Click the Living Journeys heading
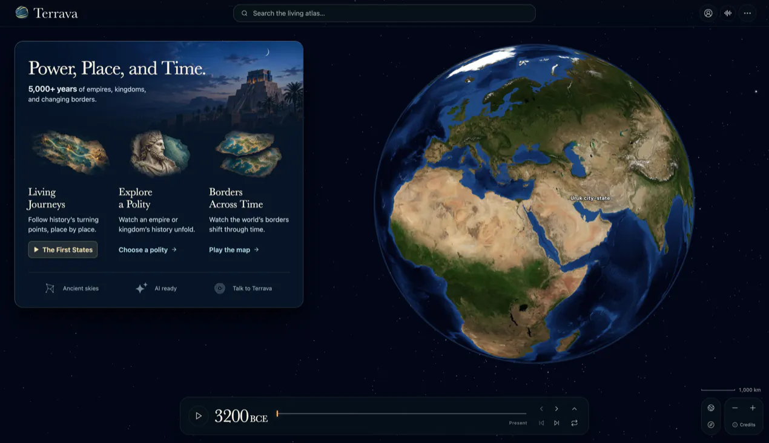769x443 pixels. click(47, 198)
